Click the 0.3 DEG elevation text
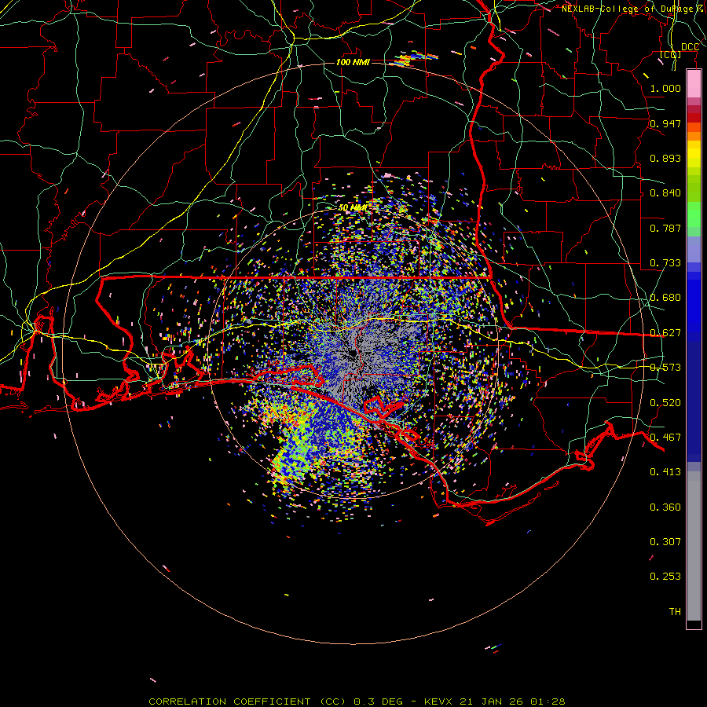The height and width of the screenshot is (707, 707). (380, 702)
